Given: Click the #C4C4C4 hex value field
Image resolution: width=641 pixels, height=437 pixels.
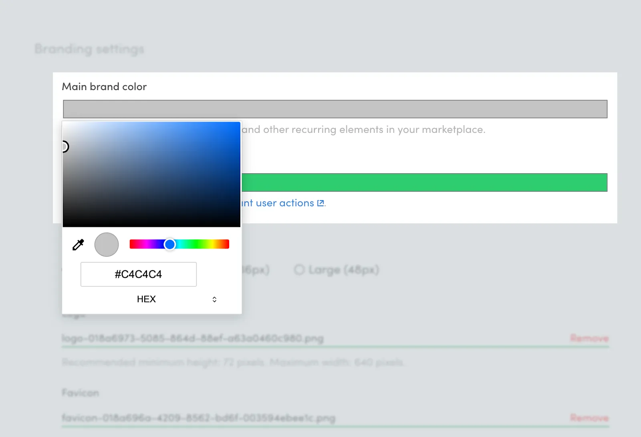Looking at the screenshot, I should tap(139, 274).
